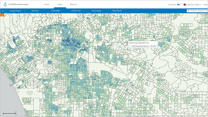Screen dimensions: 208x117
Task: Click the ArcGIS Business Analyst logo icon
Action: pyautogui.click(x=5, y=4)
